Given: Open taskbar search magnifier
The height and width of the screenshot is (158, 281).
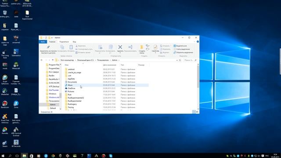Looking at the screenshot, I should click(10, 156).
